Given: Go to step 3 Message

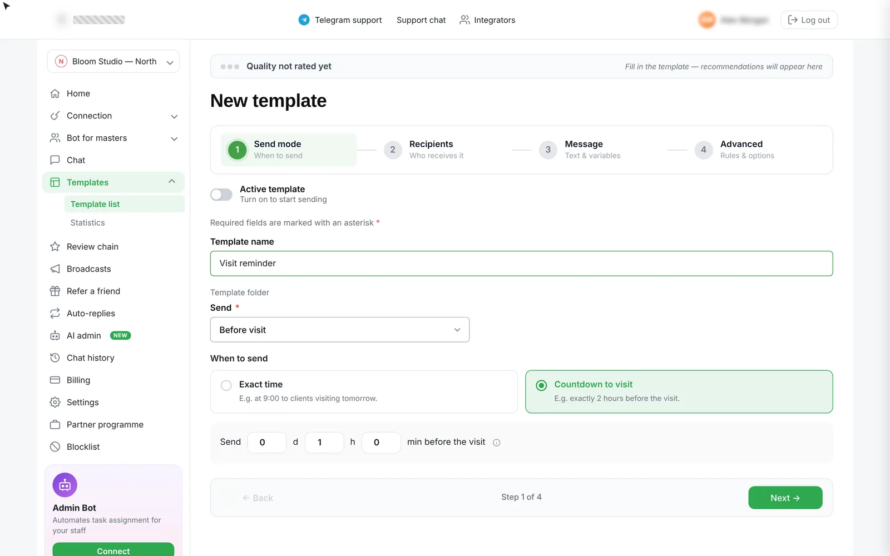Looking at the screenshot, I should (580, 150).
